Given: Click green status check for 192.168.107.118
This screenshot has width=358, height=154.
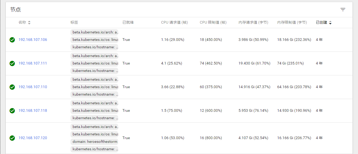Looking at the screenshot, I should pyautogui.click(x=12, y=111).
